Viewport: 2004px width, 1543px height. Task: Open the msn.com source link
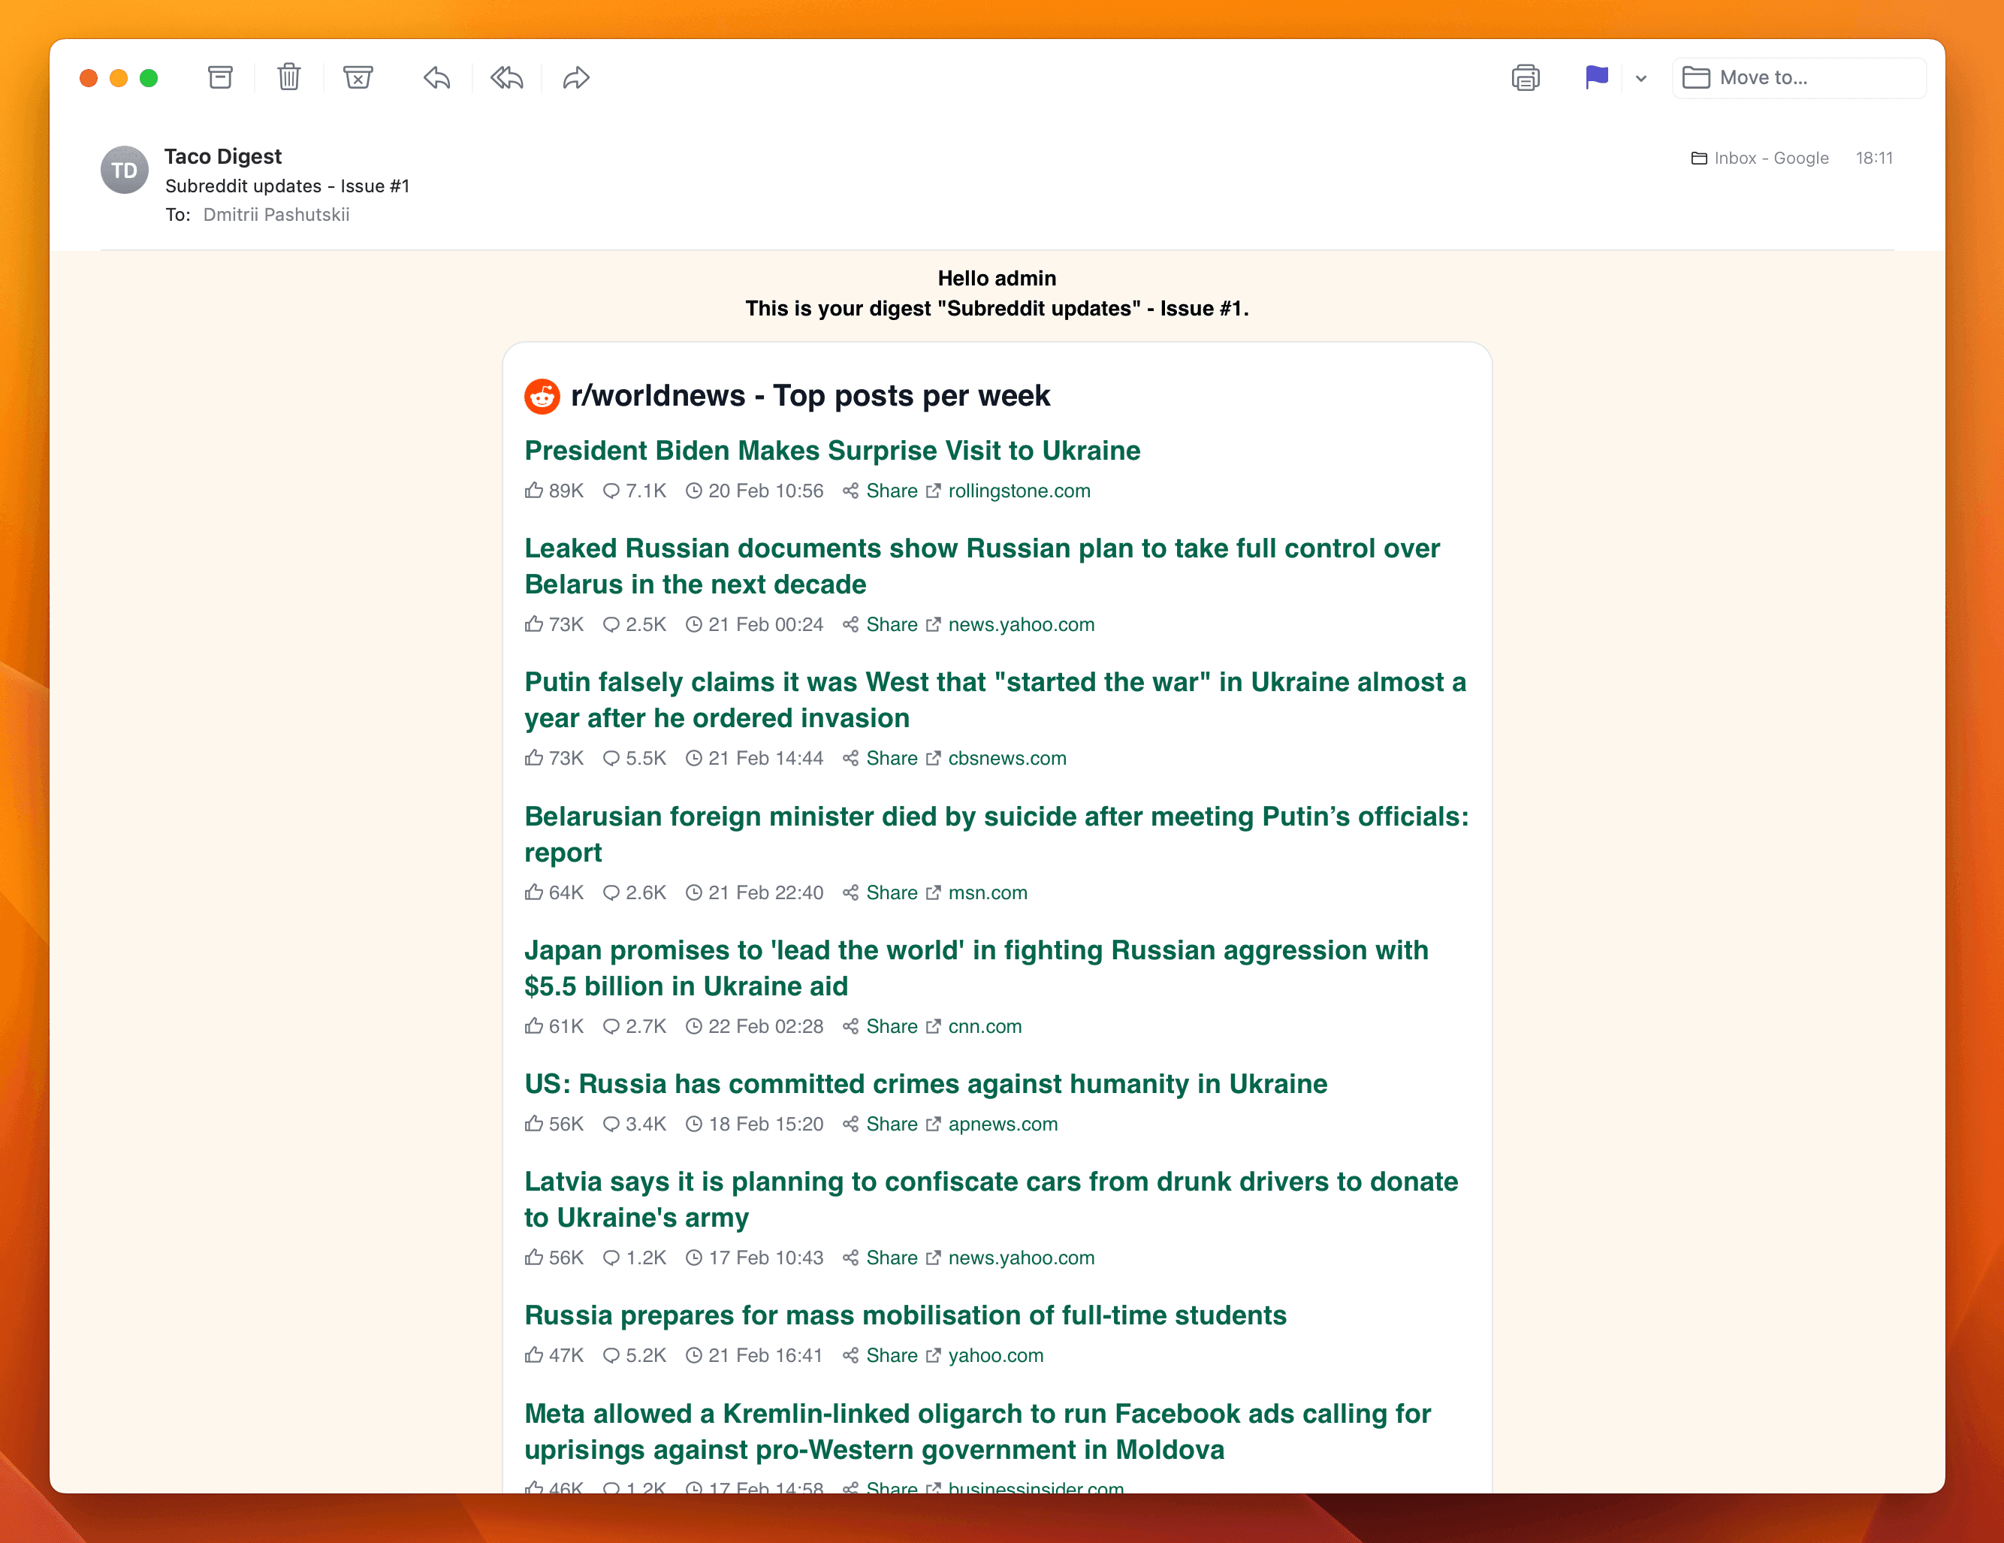(987, 892)
